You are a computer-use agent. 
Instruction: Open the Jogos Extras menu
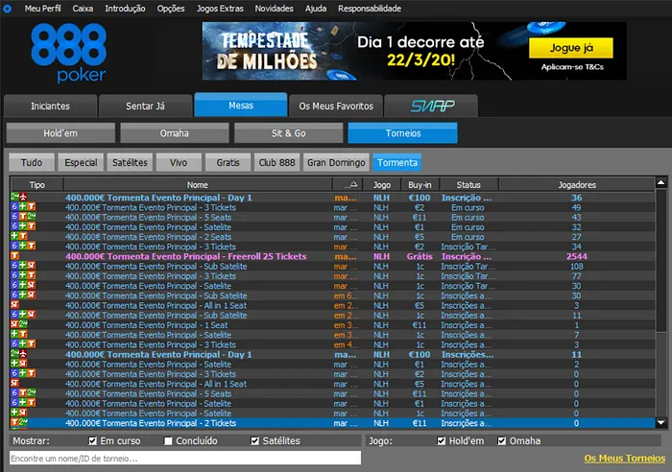tap(220, 8)
